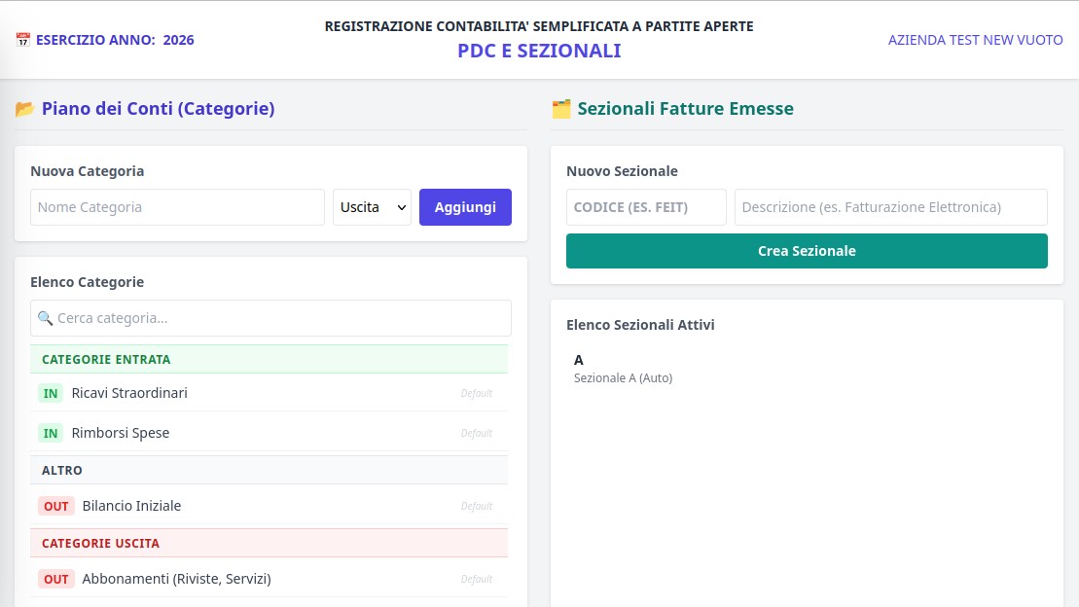Click the Azienda Test New Vuoto link
Image resolution: width=1079 pixels, height=607 pixels.
click(x=975, y=40)
